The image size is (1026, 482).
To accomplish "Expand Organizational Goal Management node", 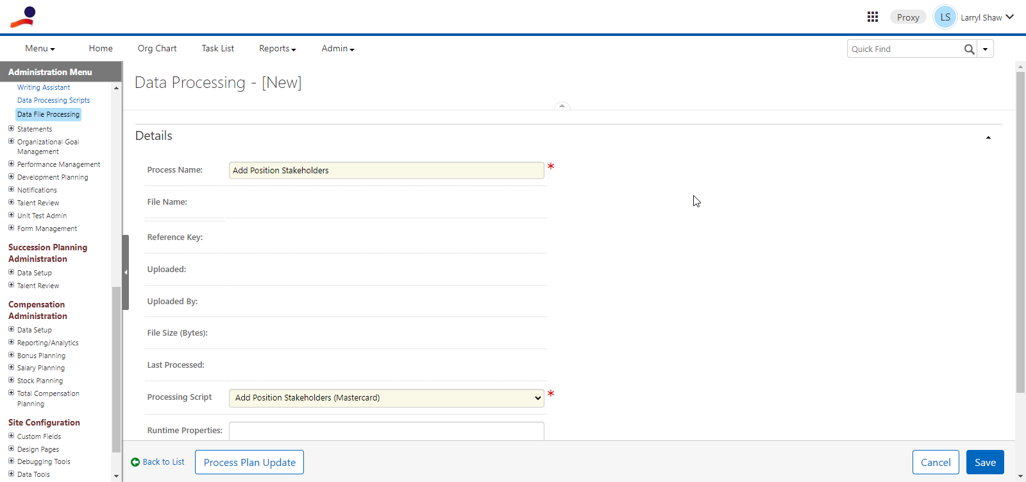I will pos(11,141).
